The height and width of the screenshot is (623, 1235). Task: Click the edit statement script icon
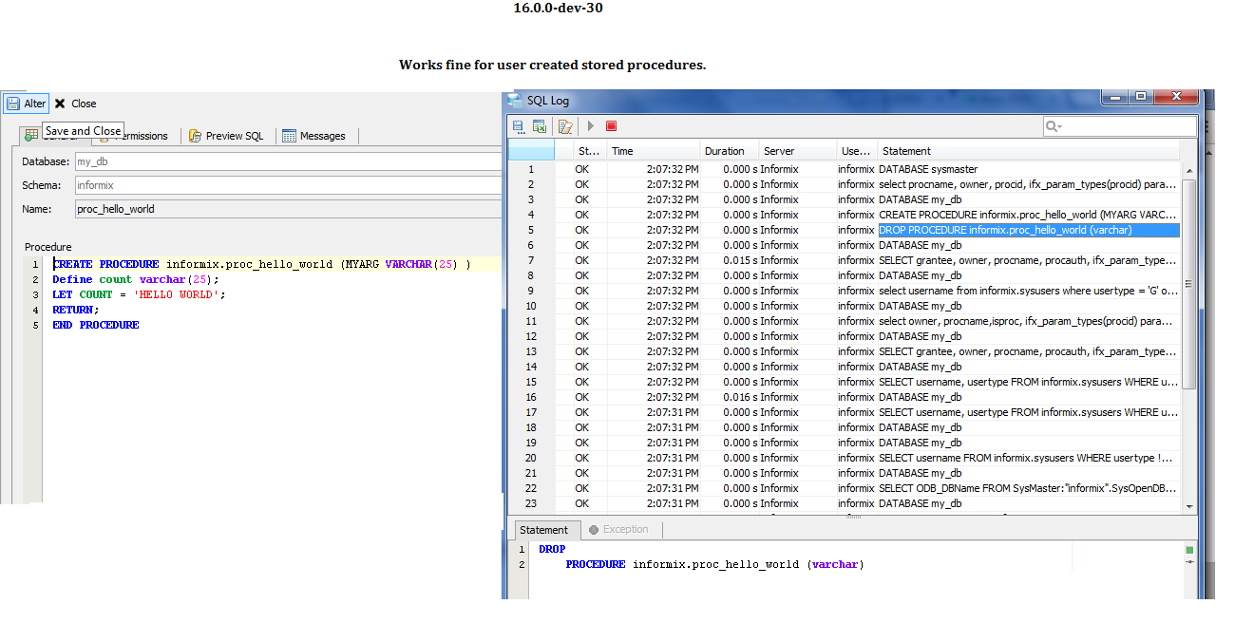point(565,125)
